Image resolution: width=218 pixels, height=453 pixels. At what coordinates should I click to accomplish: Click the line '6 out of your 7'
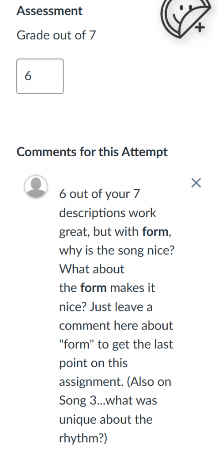[99, 194]
